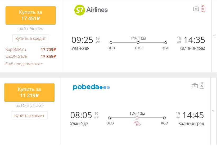Viewport: 217px width, 146px height.
Task: Click the 09:25 departure time
Action: [82, 40]
